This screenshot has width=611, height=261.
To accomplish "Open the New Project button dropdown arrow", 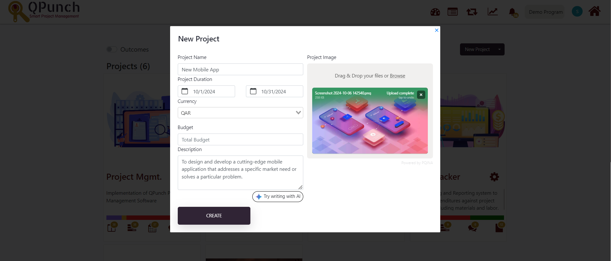I will click(499, 49).
